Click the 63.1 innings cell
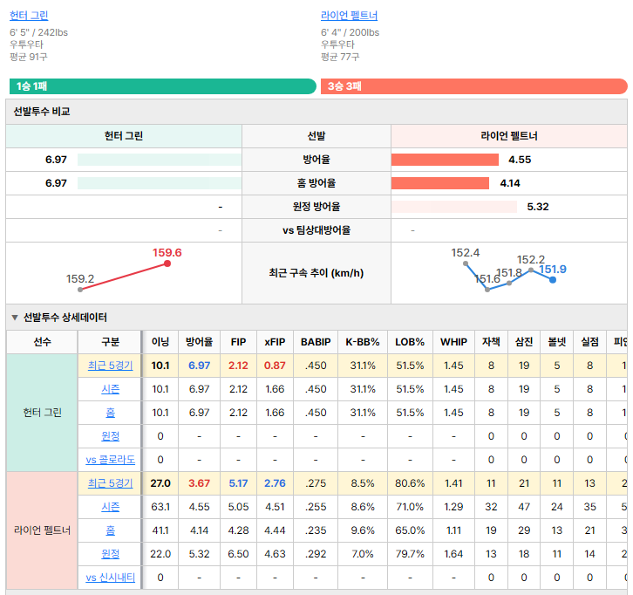Viewport: 633px width, 595px height. pos(160,507)
